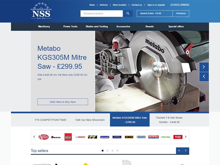Advance hero banner with next arrow
The image size is (220, 165).
[204, 67]
